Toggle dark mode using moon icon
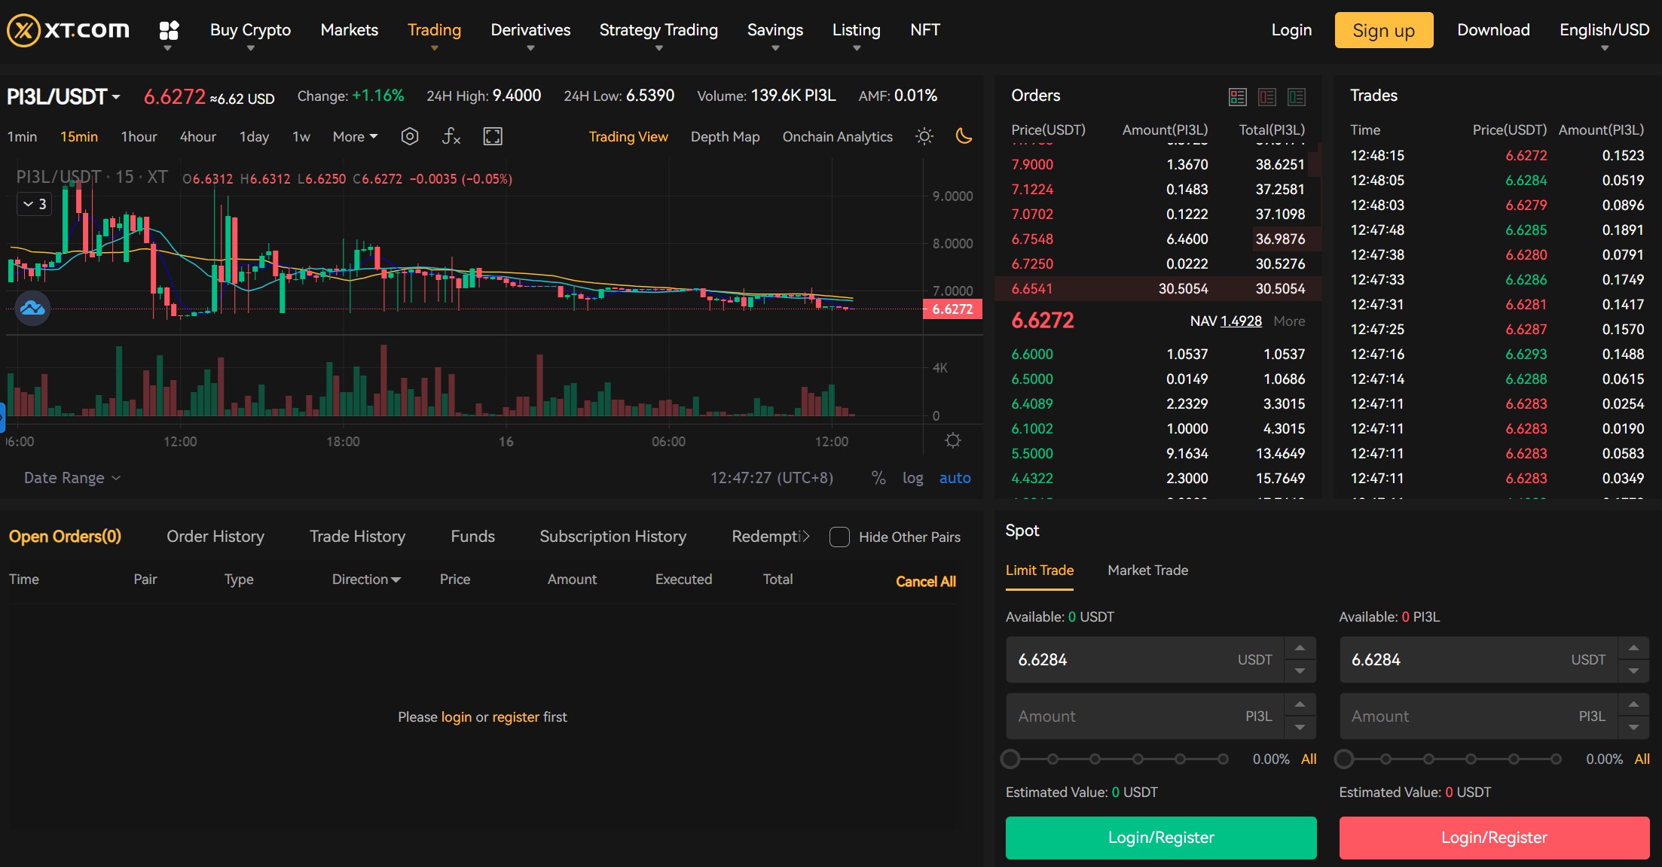 click(964, 135)
